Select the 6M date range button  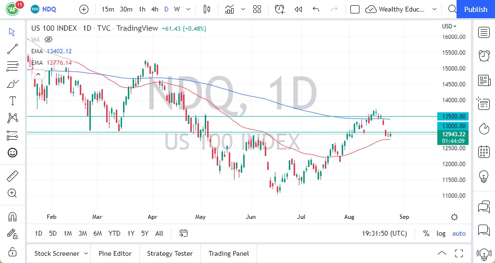(x=98, y=233)
